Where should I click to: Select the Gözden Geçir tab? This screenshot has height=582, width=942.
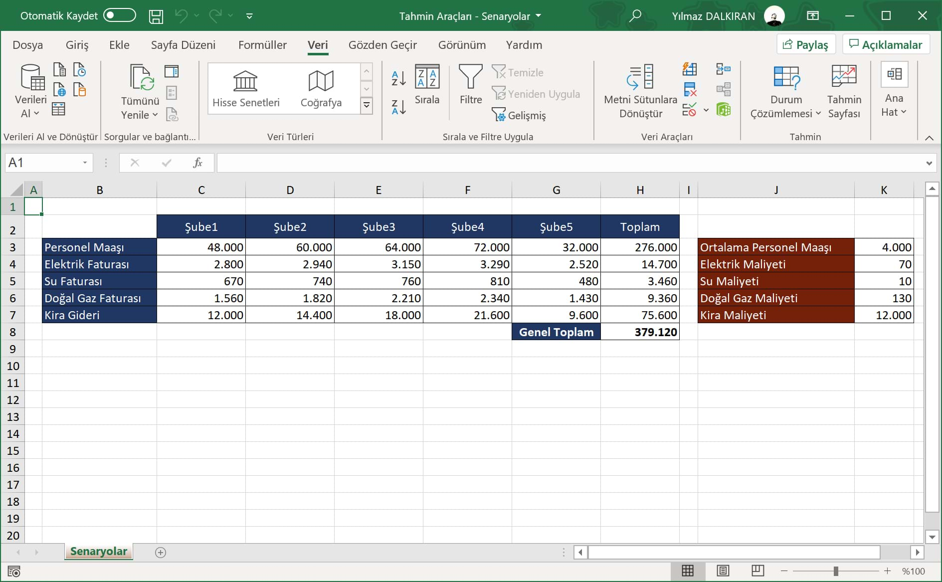382,45
